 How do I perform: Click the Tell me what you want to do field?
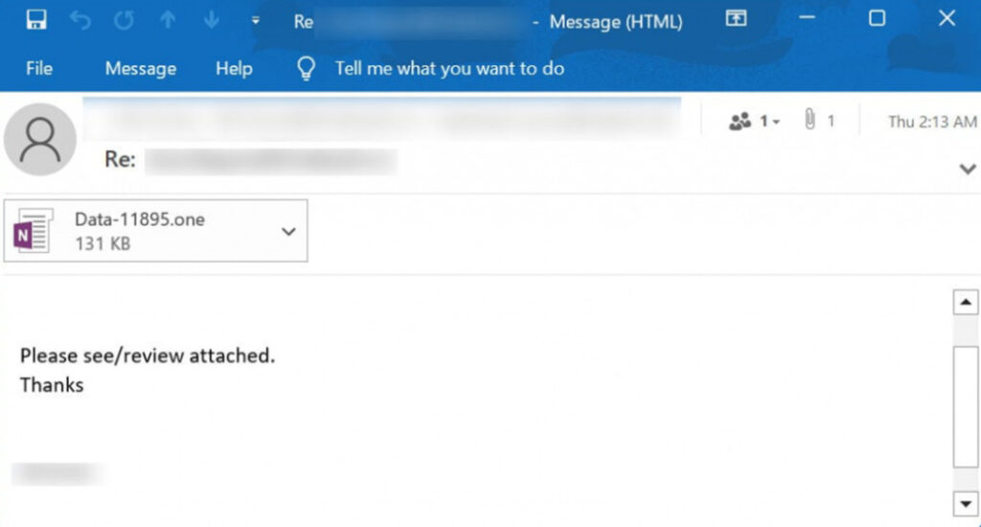(449, 68)
